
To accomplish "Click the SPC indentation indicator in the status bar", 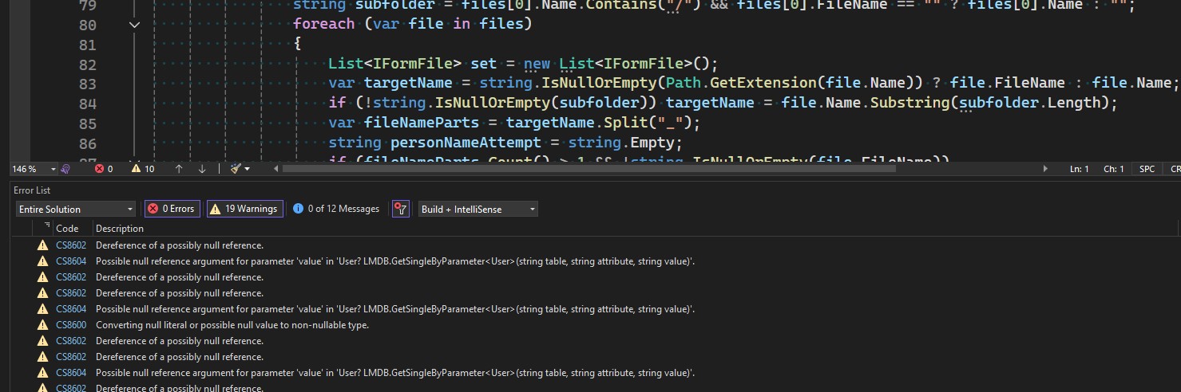I will point(1147,169).
